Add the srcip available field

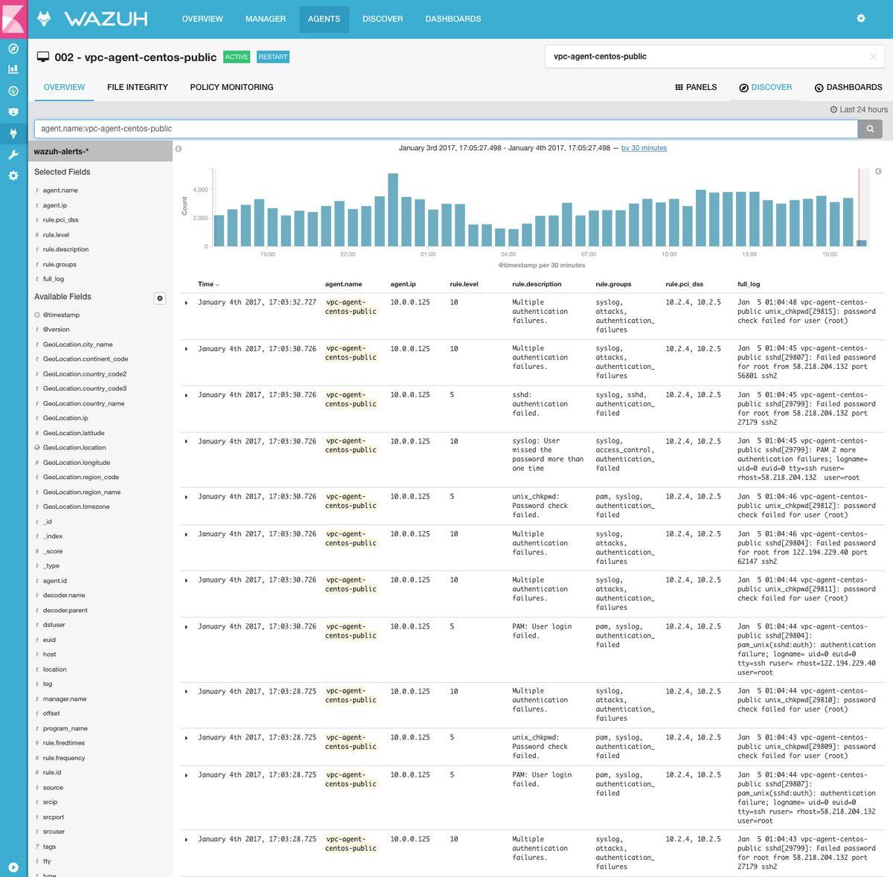[x=50, y=802]
